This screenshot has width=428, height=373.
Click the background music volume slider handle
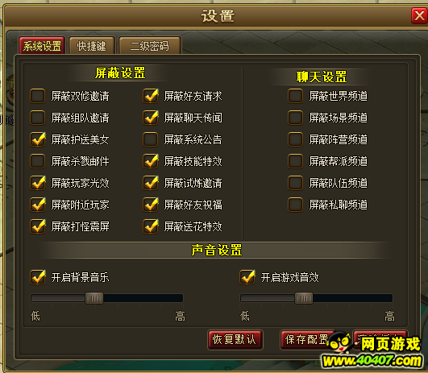pyautogui.click(x=94, y=298)
